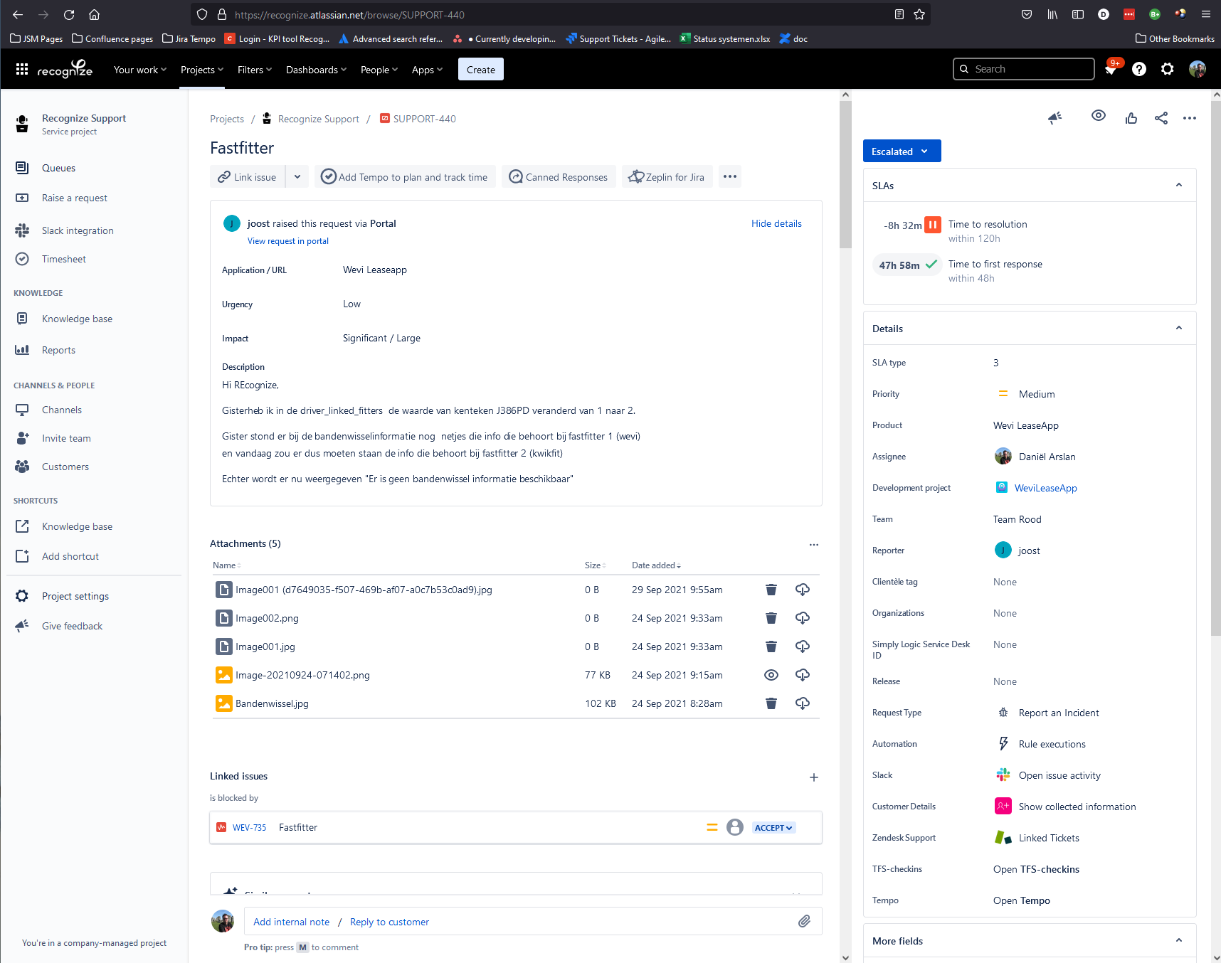Sort attachments by Date added column
Image resolution: width=1221 pixels, height=963 pixels.
[x=656, y=565]
